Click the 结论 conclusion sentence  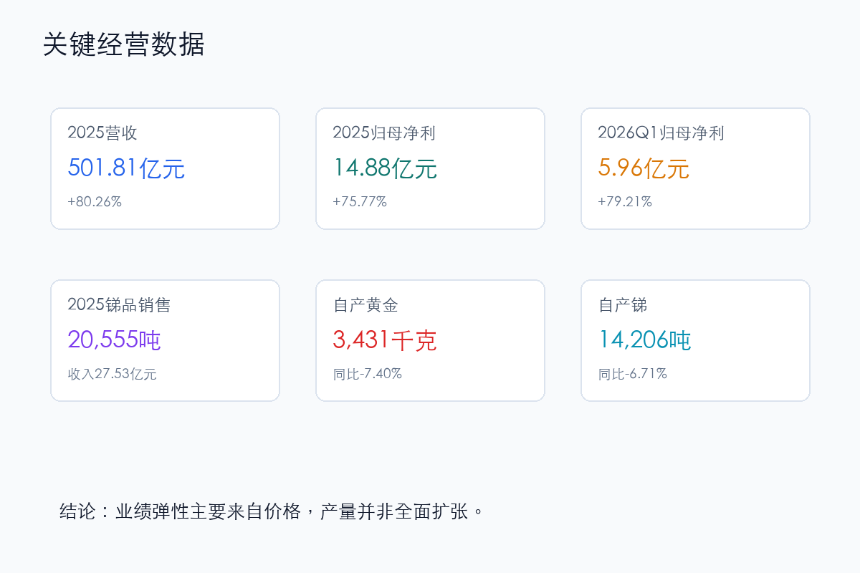pos(272,511)
